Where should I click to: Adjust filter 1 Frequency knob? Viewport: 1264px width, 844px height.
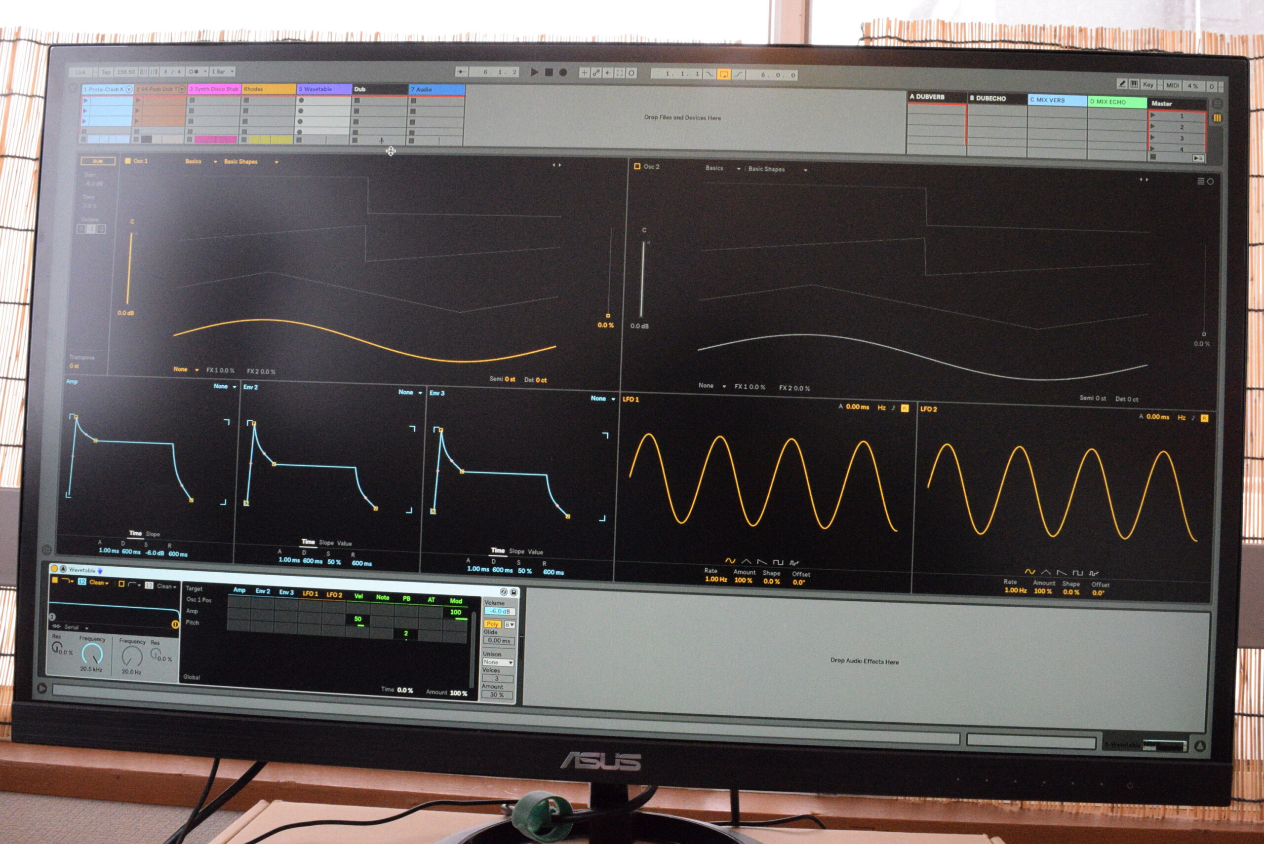click(x=92, y=655)
